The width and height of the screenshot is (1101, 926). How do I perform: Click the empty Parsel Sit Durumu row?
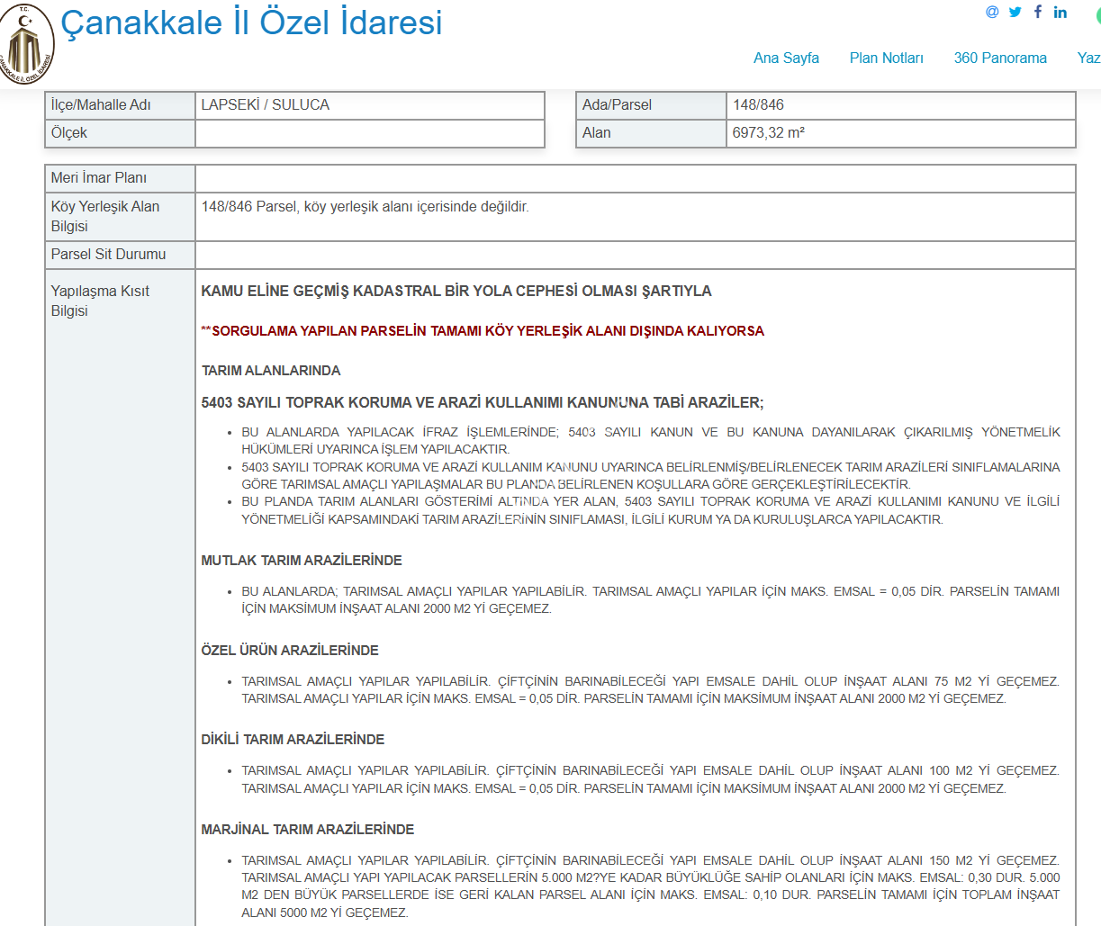pyautogui.click(x=635, y=255)
